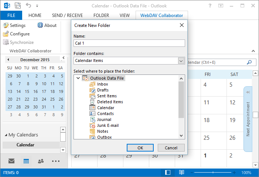Open the About dialog icon
Image resolution: width=259 pixels, height=177 pixels.
(40, 25)
